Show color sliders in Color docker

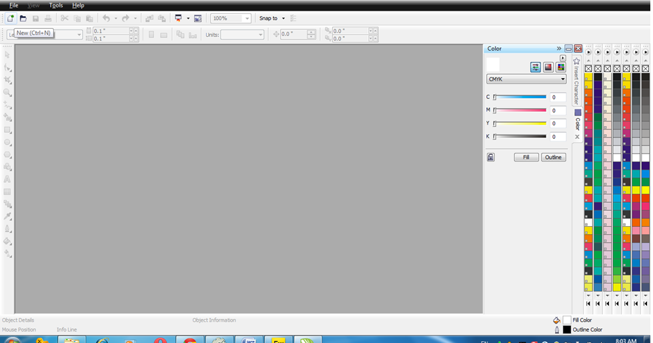click(x=536, y=67)
